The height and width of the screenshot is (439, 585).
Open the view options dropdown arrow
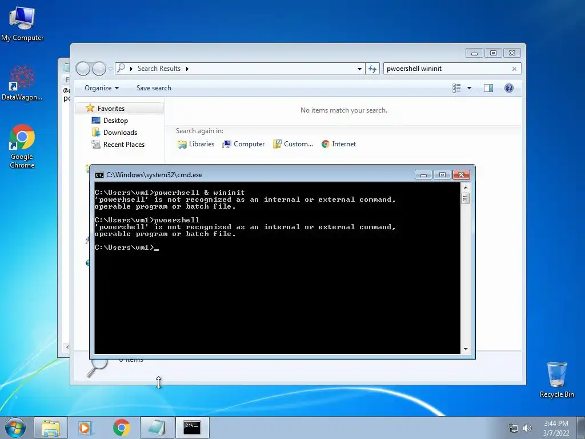[x=469, y=88]
